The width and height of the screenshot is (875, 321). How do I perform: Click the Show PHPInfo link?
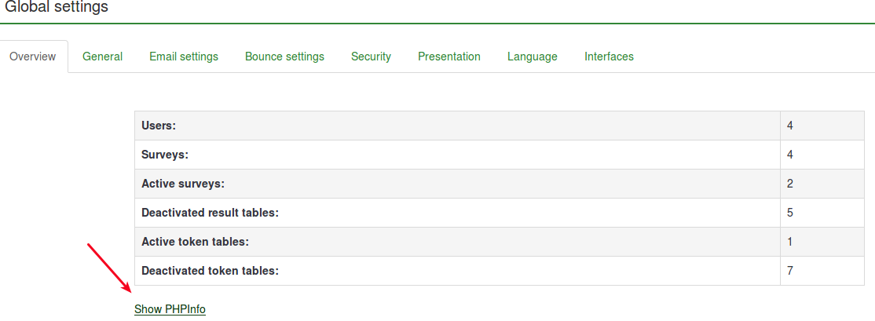(170, 309)
